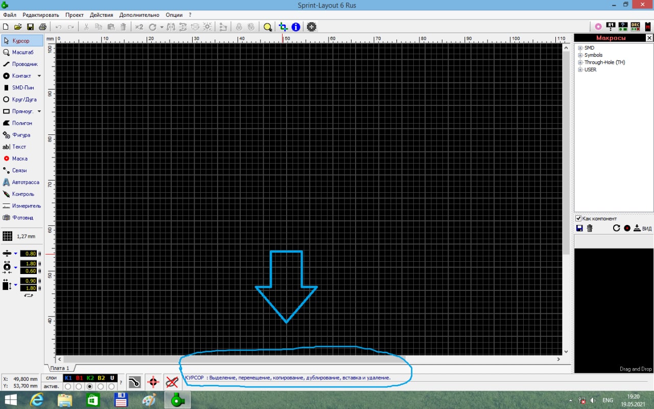
Task: Open zoom magnifier icon in top toolbar
Action: (268, 27)
